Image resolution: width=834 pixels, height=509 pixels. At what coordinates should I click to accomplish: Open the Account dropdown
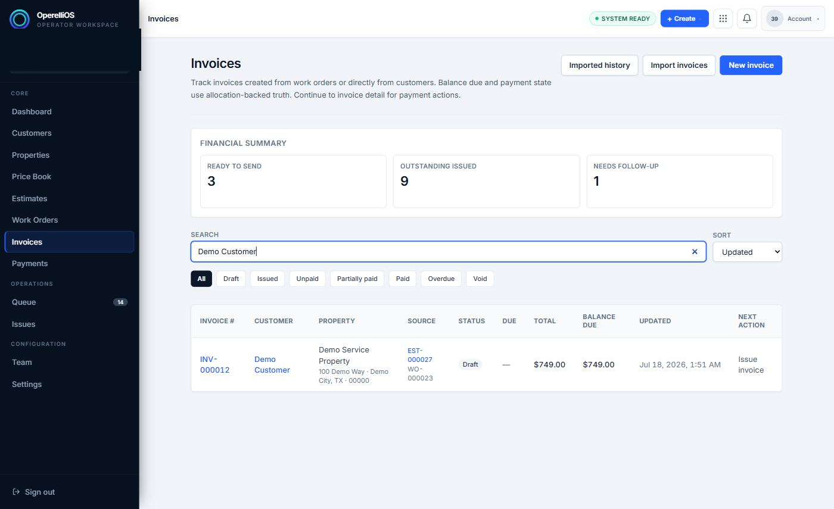tap(793, 18)
